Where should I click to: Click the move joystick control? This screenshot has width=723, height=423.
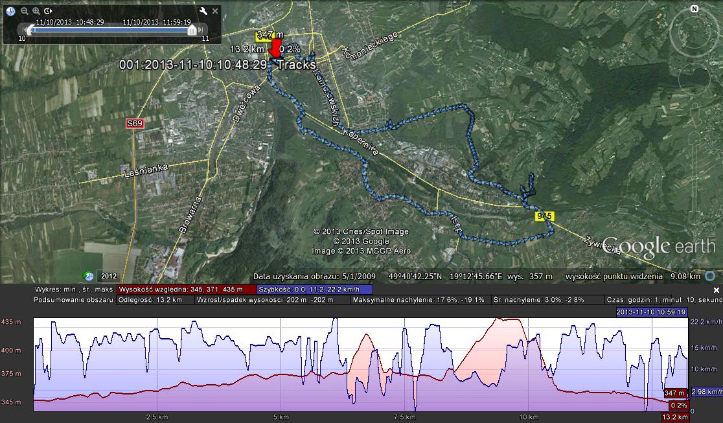(694, 79)
